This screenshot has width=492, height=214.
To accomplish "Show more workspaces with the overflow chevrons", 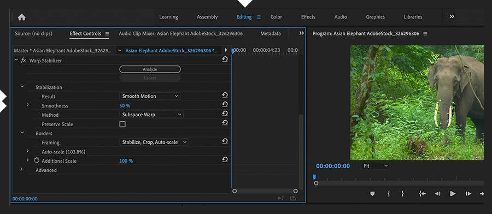I will (452, 16).
